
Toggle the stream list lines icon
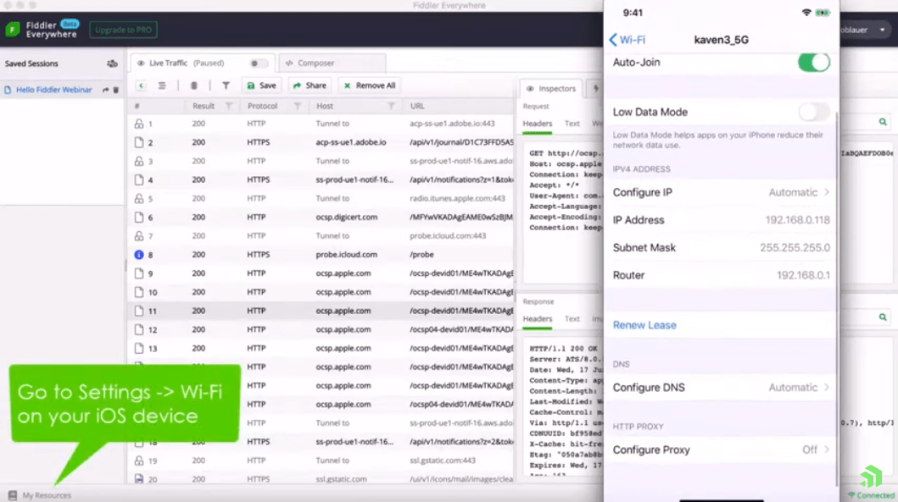162,86
